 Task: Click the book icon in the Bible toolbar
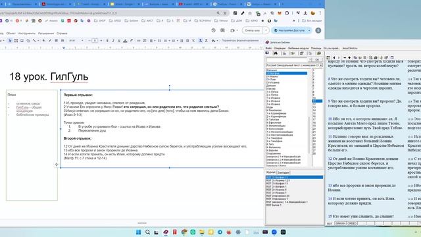pyautogui.click(x=268, y=53)
